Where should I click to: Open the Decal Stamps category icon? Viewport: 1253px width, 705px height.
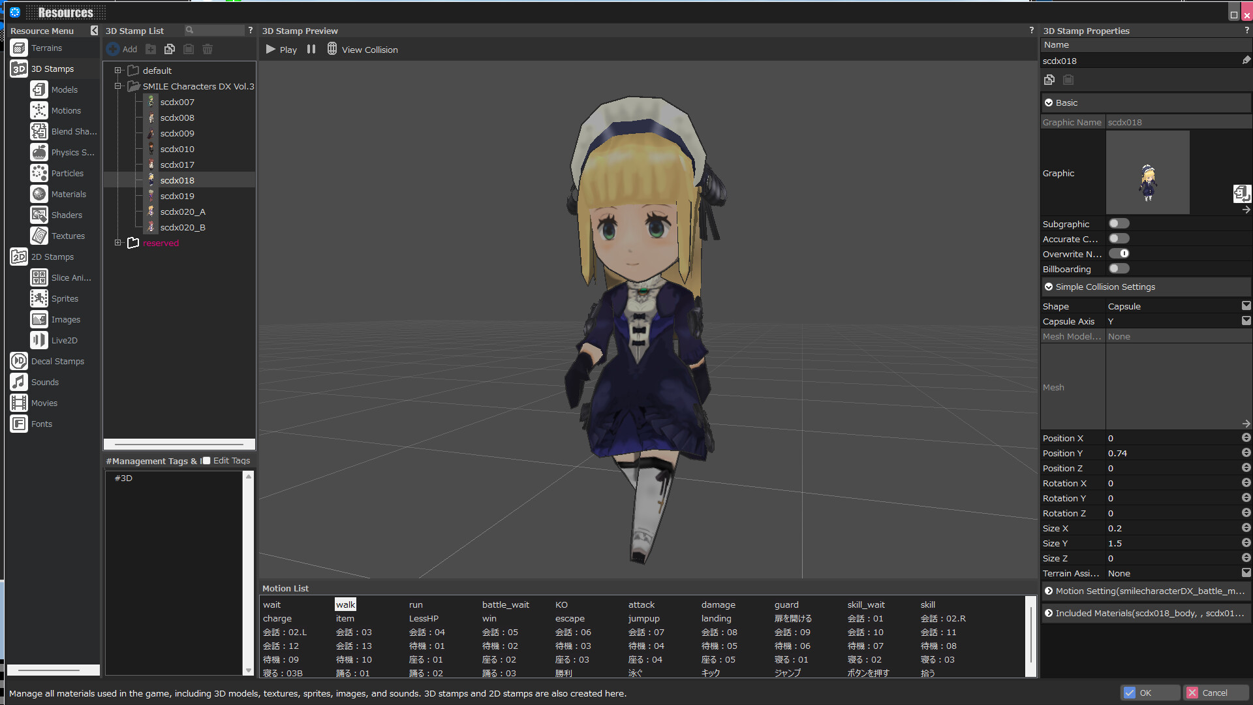[19, 361]
